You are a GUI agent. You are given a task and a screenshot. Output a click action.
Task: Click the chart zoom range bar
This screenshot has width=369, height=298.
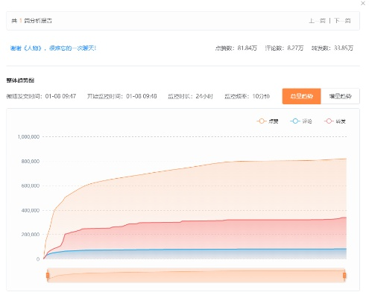(x=196, y=275)
